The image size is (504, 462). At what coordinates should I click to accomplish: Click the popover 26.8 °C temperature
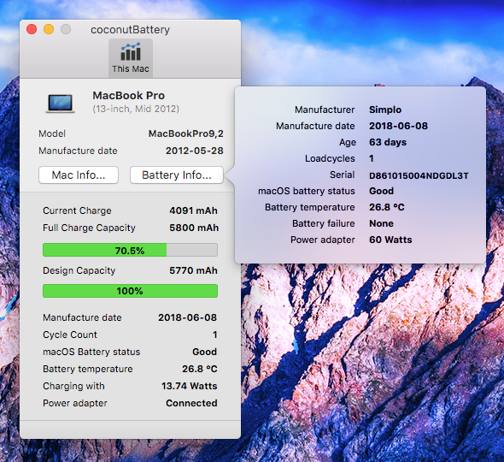coord(387,207)
